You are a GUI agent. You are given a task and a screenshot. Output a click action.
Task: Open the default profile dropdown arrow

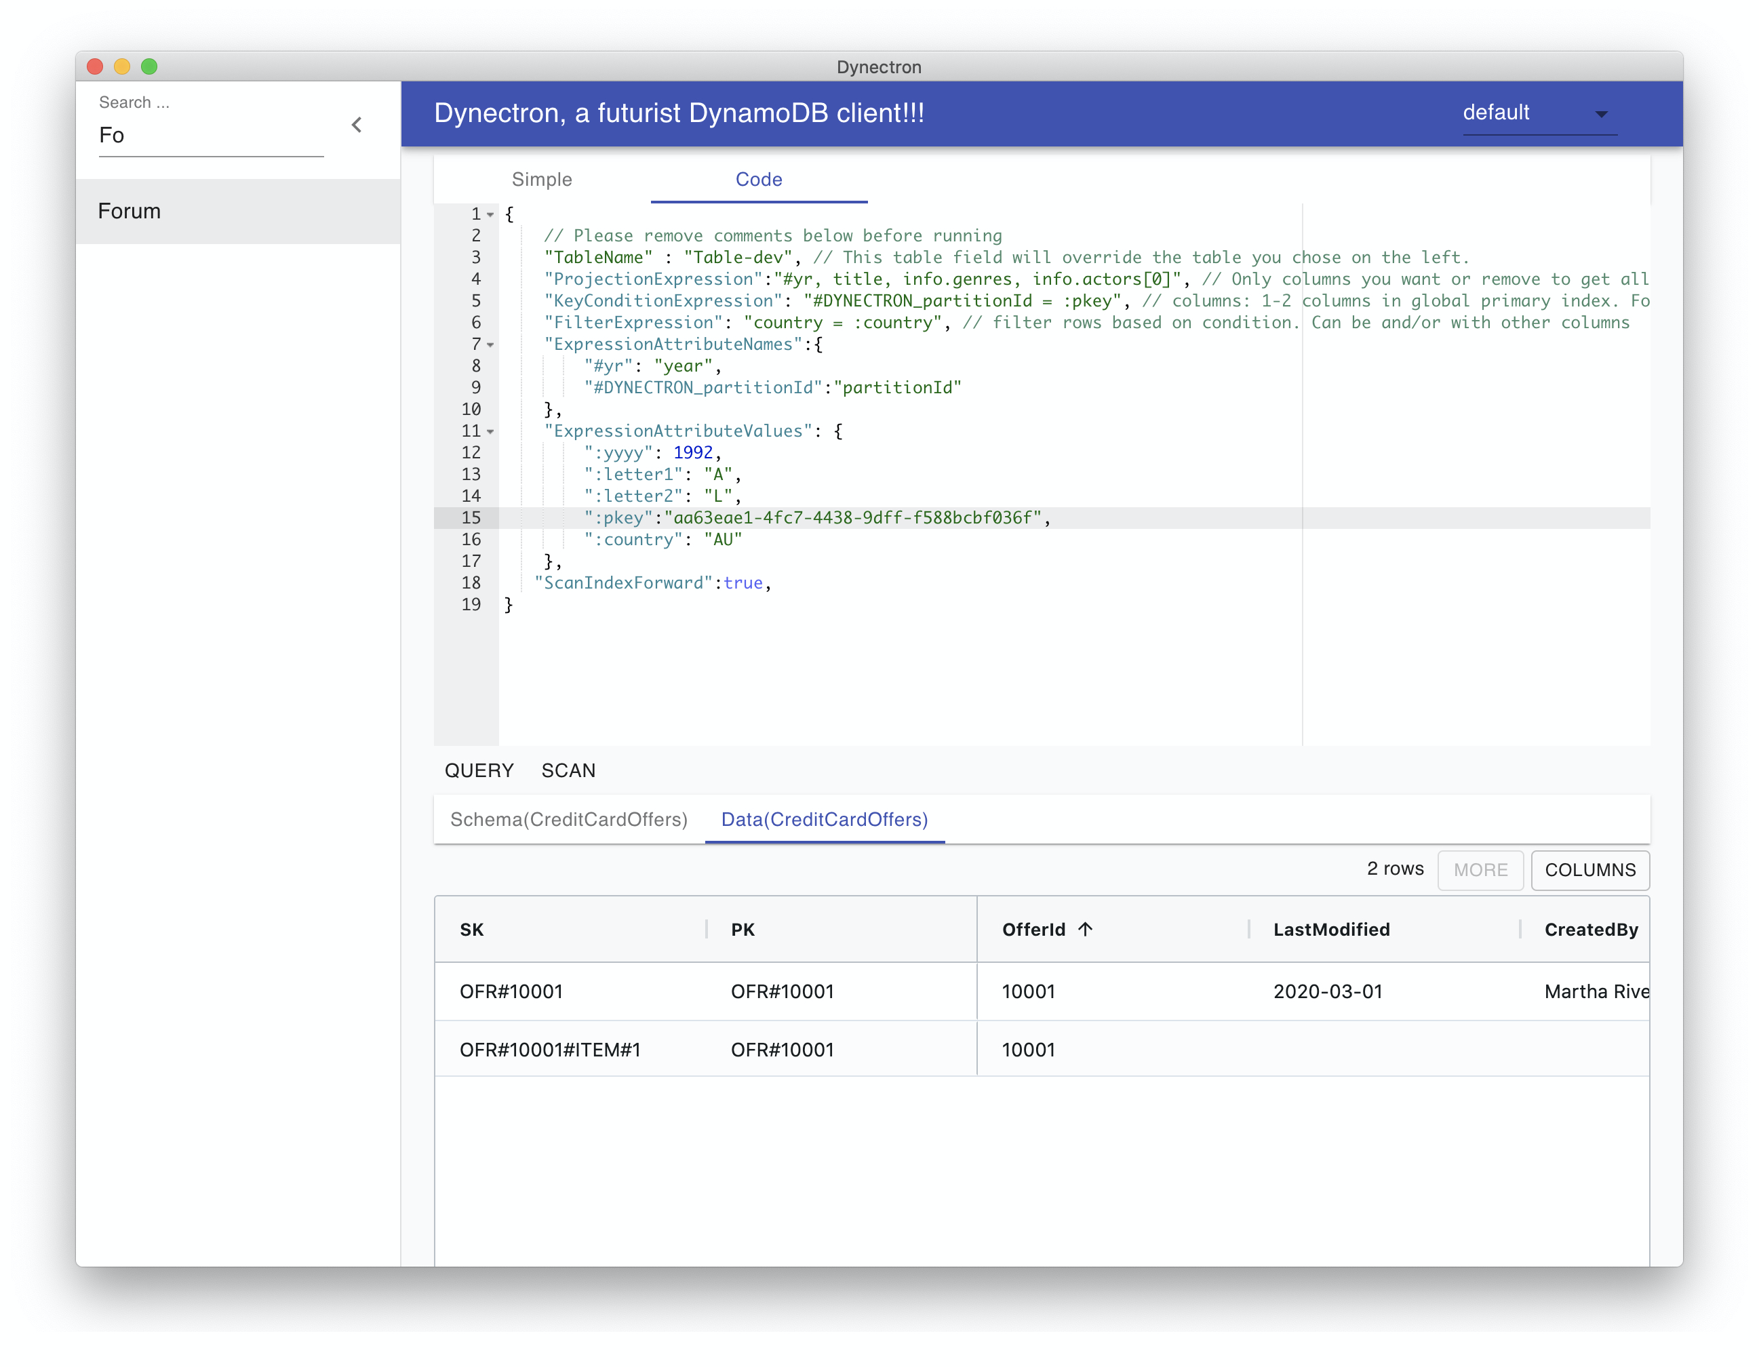tap(1600, 115)
